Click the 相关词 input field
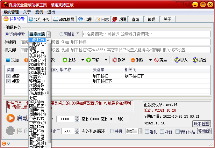Screen dimensions: 215x148 pyautogui.click(x=115, y=50)
